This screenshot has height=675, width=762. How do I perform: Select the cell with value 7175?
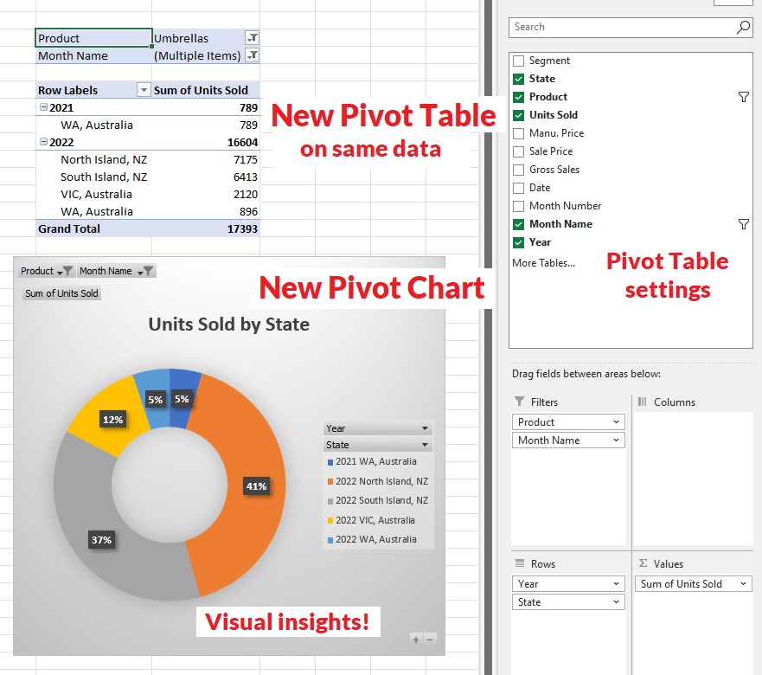coord(206,159)
